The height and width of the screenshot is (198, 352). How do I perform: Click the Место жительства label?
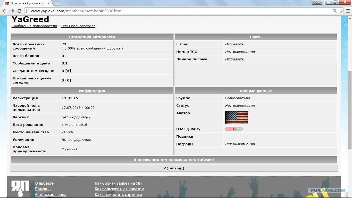[31, 132]
